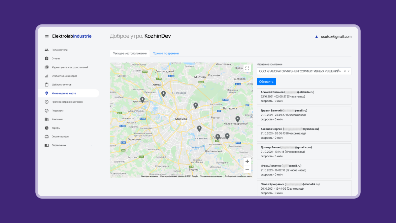Click the map pin west of Восточный
Screen dimensions: 396x223
coord(195,106)
